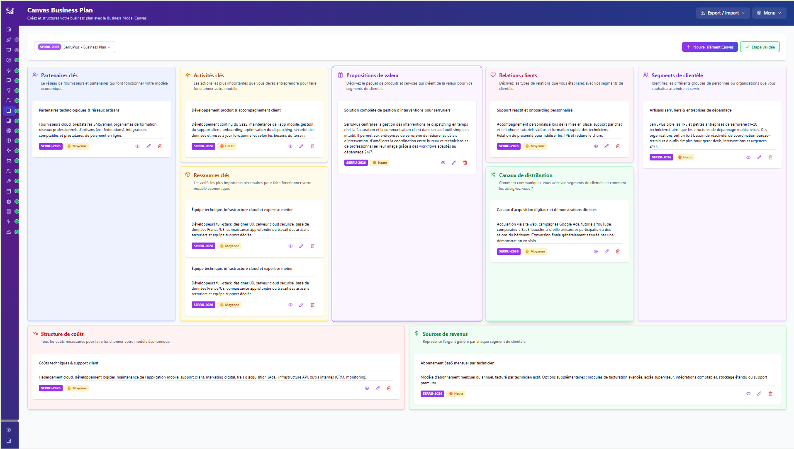Image resolution: width=794 pixels, height=449 pixels.
Task: Edit the Développement produit card
Action: 301,146
